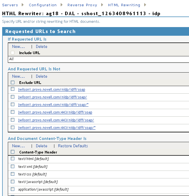Open the Reverse Proxy breadcrumb
189x196 pixels.
pos(82,5)
